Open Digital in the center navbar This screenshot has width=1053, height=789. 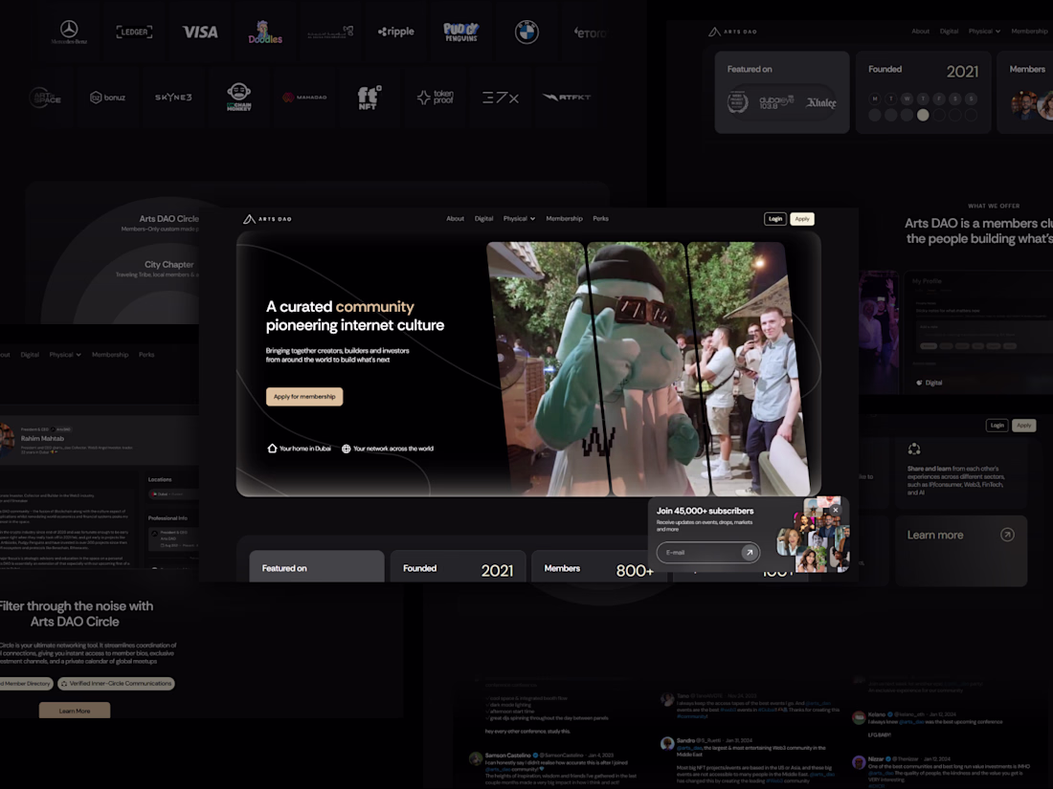[x=483, y=219]
